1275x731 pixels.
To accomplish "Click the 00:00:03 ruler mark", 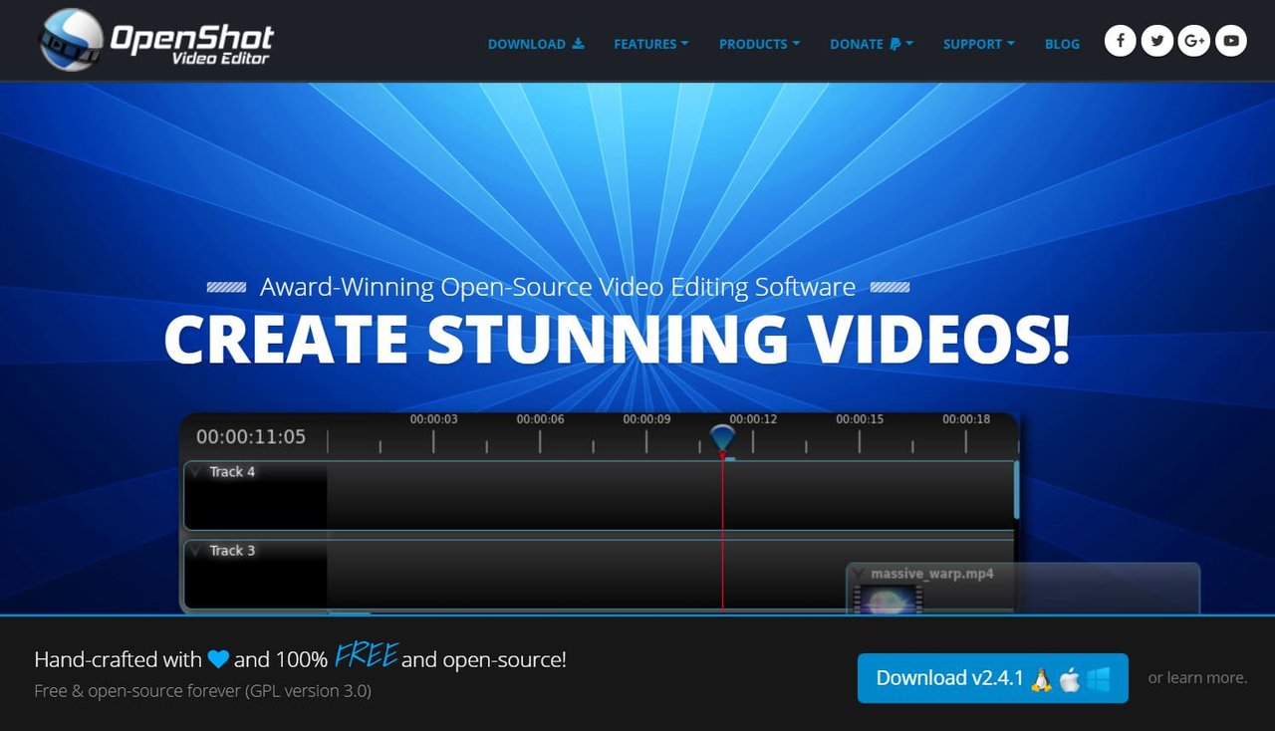I will [x=434, y=419].
